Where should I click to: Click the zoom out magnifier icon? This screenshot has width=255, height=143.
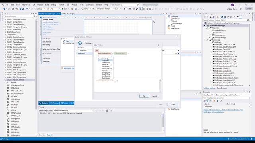tap(82, 9)
